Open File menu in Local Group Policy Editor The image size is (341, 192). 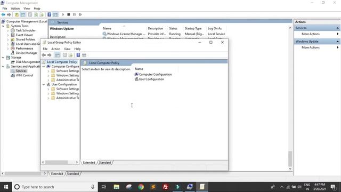(45, 49)
